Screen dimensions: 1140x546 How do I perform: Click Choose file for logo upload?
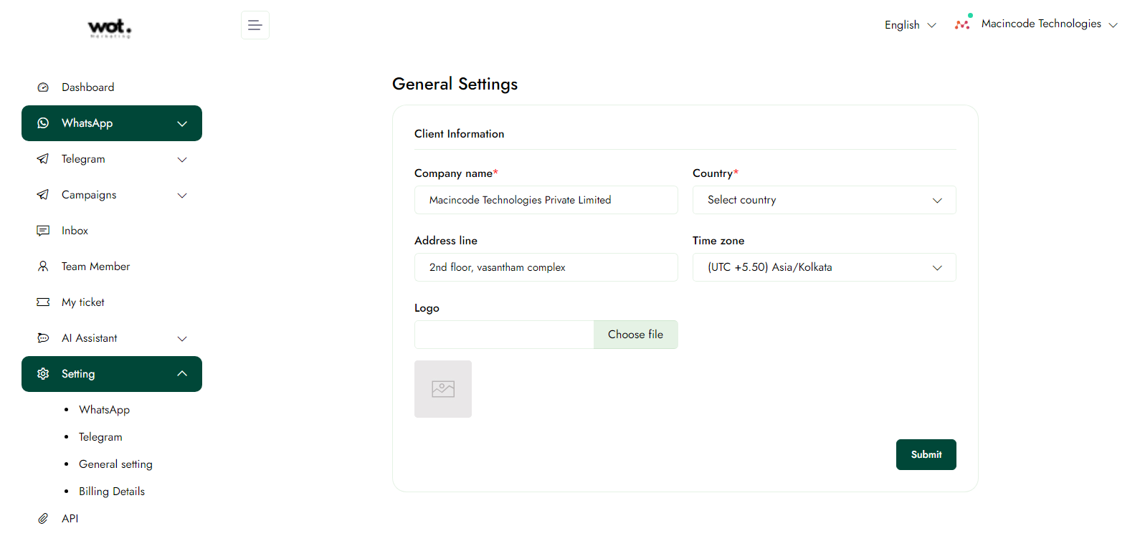coord(635,335)
